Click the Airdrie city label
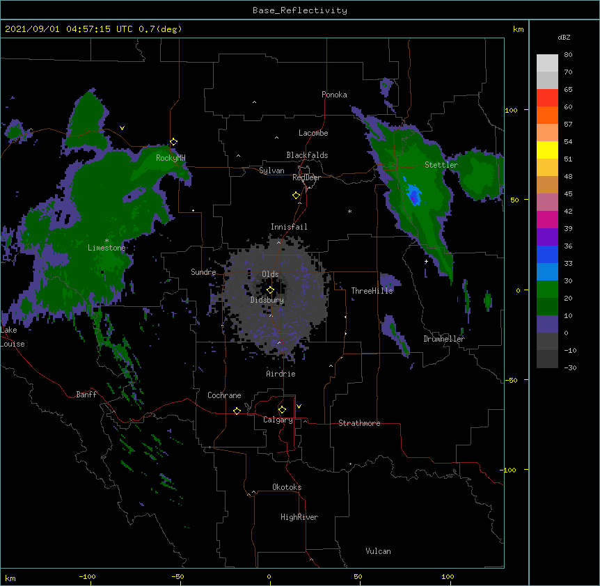The width and height of the screenshot is (600, 586). 281,374
